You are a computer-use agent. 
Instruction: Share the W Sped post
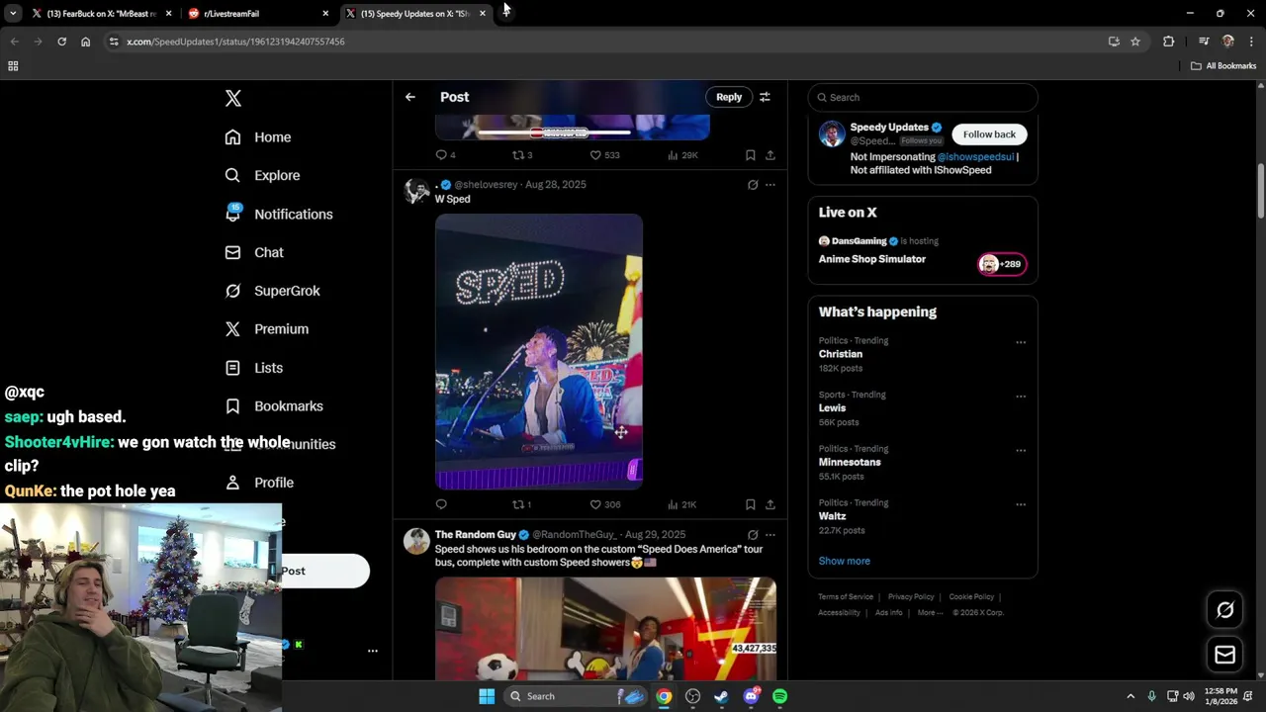770,504
